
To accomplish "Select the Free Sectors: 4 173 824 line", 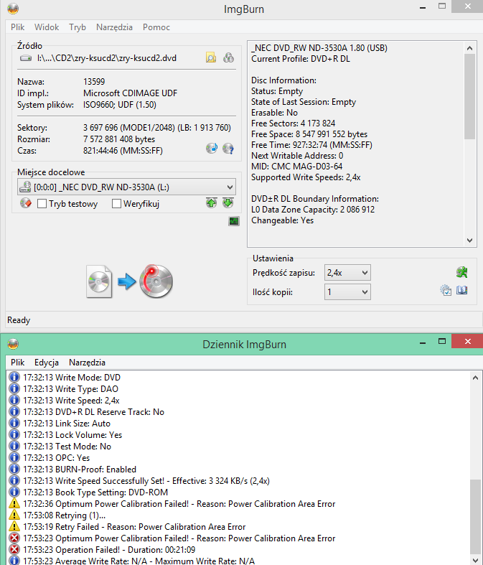I will pyautogui.click(x=294, y=123).
